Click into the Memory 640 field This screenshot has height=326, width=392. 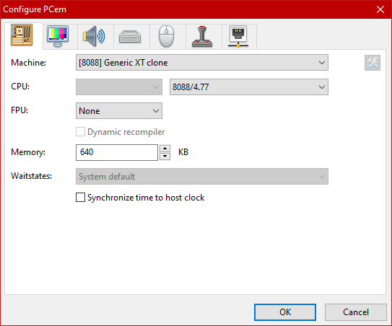click(x=117, y=152)
